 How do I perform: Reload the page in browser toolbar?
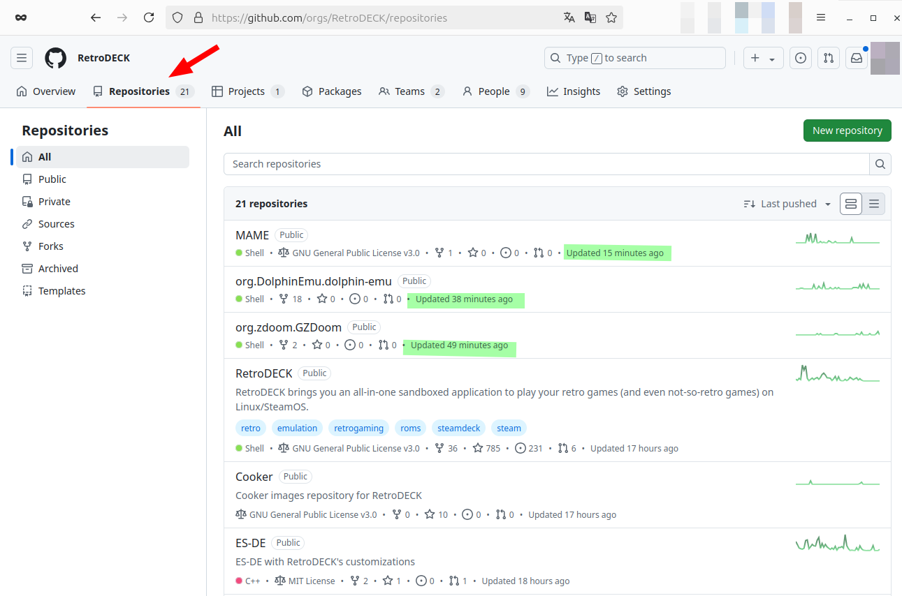(x=149, y=17)
